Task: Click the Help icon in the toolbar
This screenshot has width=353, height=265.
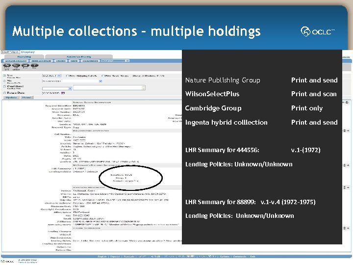Action: 34,66
